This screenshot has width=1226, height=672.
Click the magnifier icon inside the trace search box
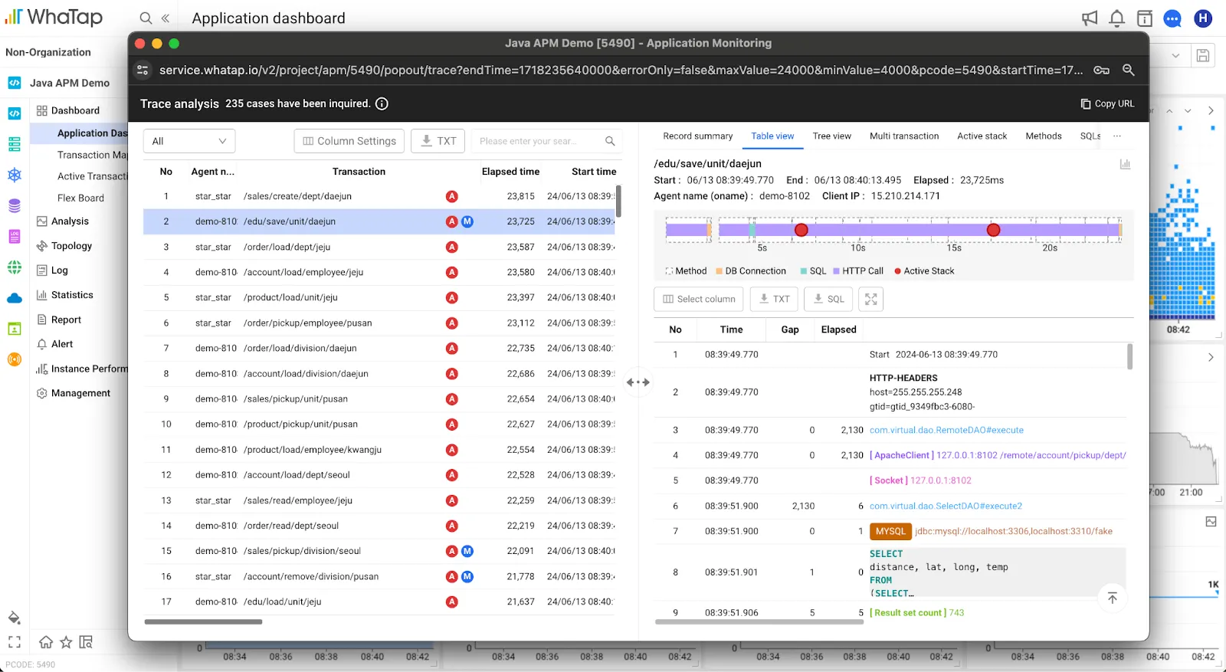tap(610, 141)
